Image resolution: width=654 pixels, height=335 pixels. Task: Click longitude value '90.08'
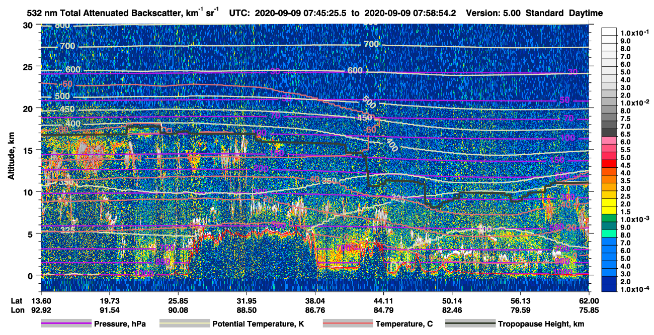pyautogui.click(x=178, y=310)
